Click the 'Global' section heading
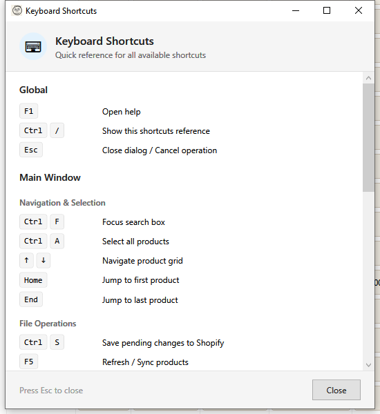 point(34,90)
